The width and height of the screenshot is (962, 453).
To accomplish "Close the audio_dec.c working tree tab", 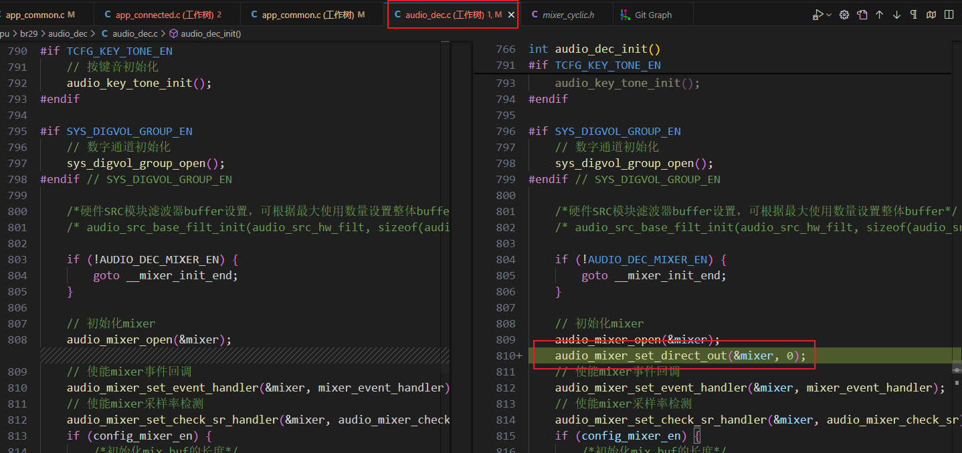I will [512, 15].
